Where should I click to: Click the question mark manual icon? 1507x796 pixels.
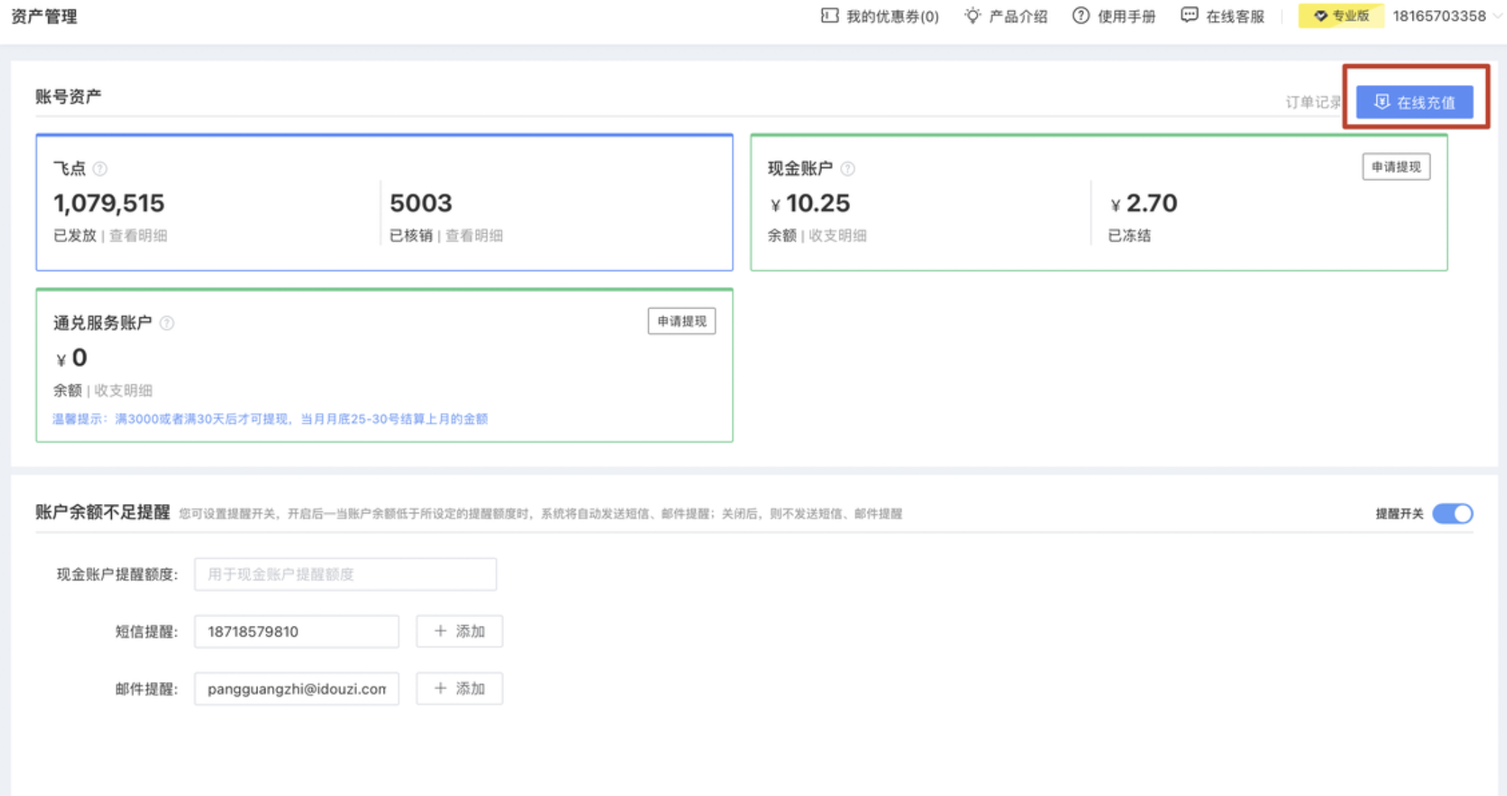click(1080, 16)
